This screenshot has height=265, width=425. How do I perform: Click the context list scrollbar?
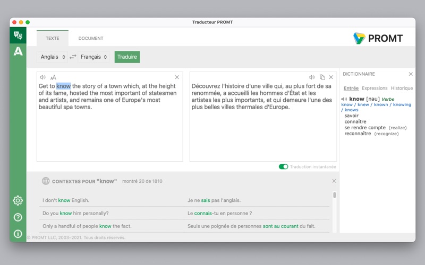pyautogui.click(x=335, y=195)
